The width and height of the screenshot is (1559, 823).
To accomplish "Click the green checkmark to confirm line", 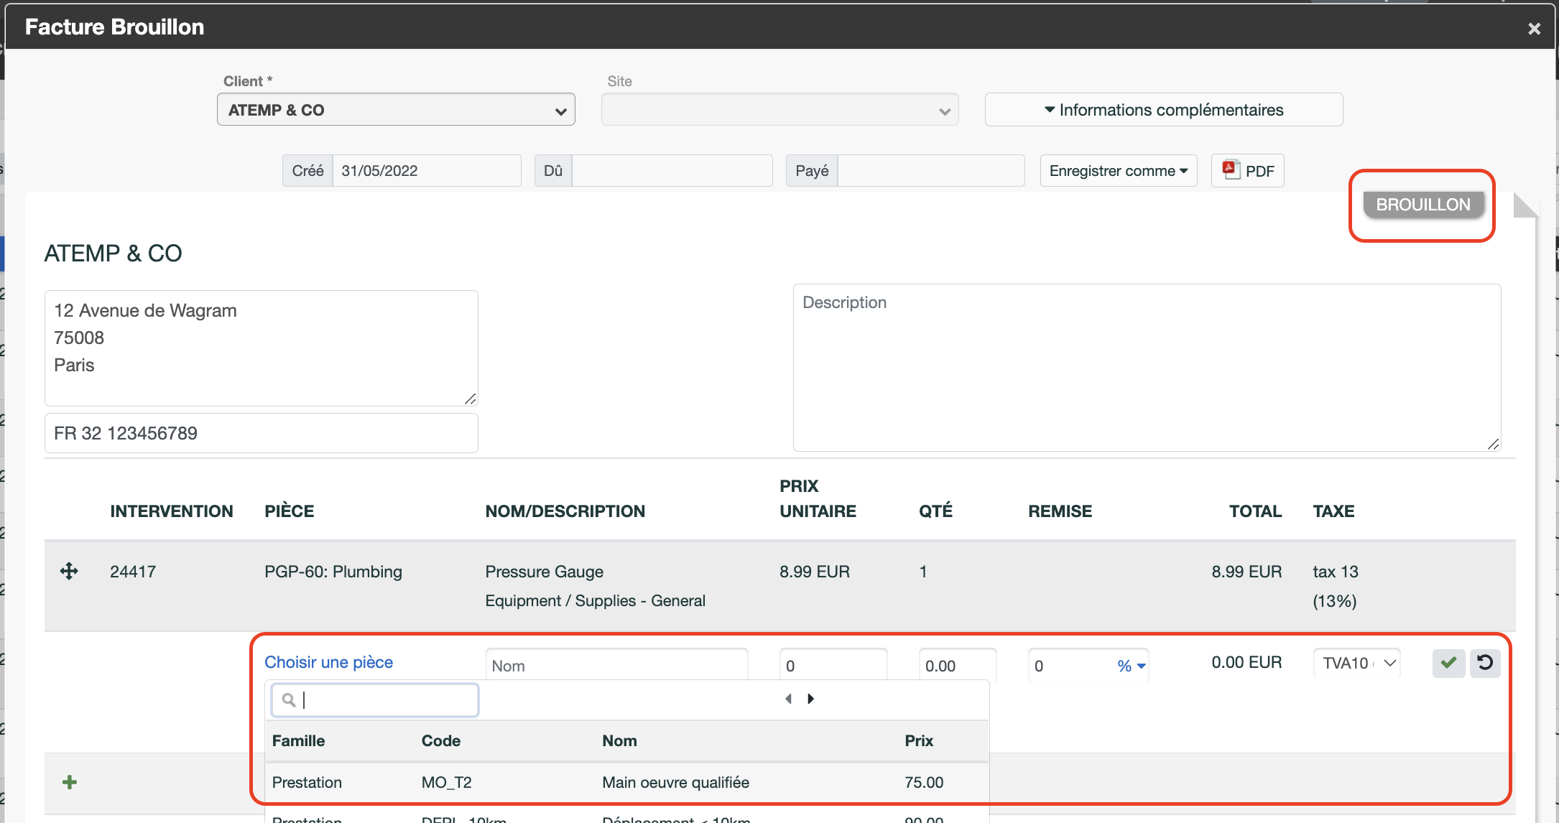I will 1448,663.
